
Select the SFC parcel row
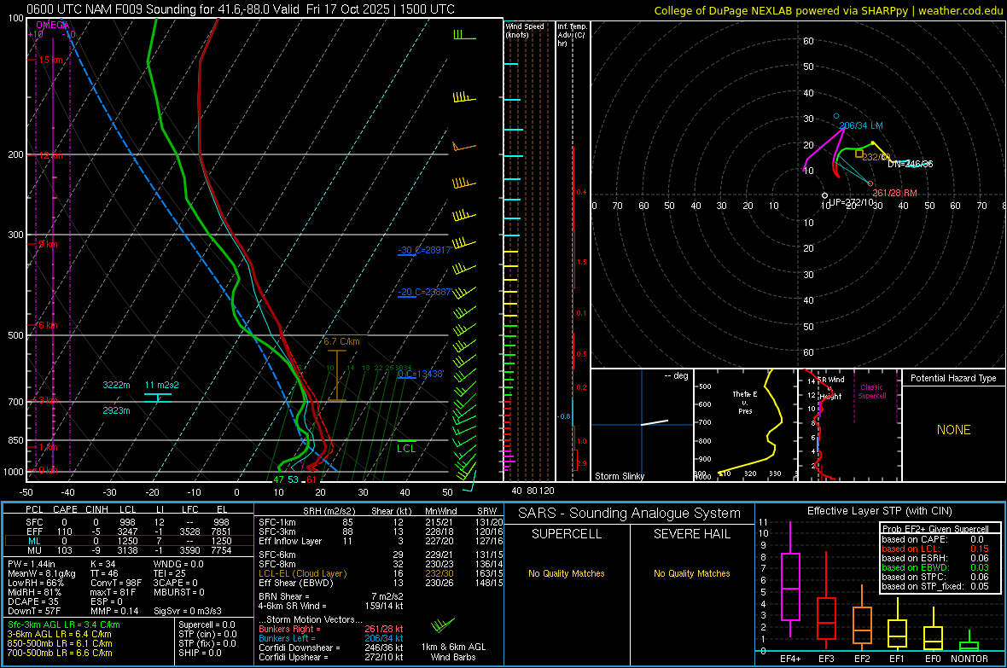pos(129,522)
